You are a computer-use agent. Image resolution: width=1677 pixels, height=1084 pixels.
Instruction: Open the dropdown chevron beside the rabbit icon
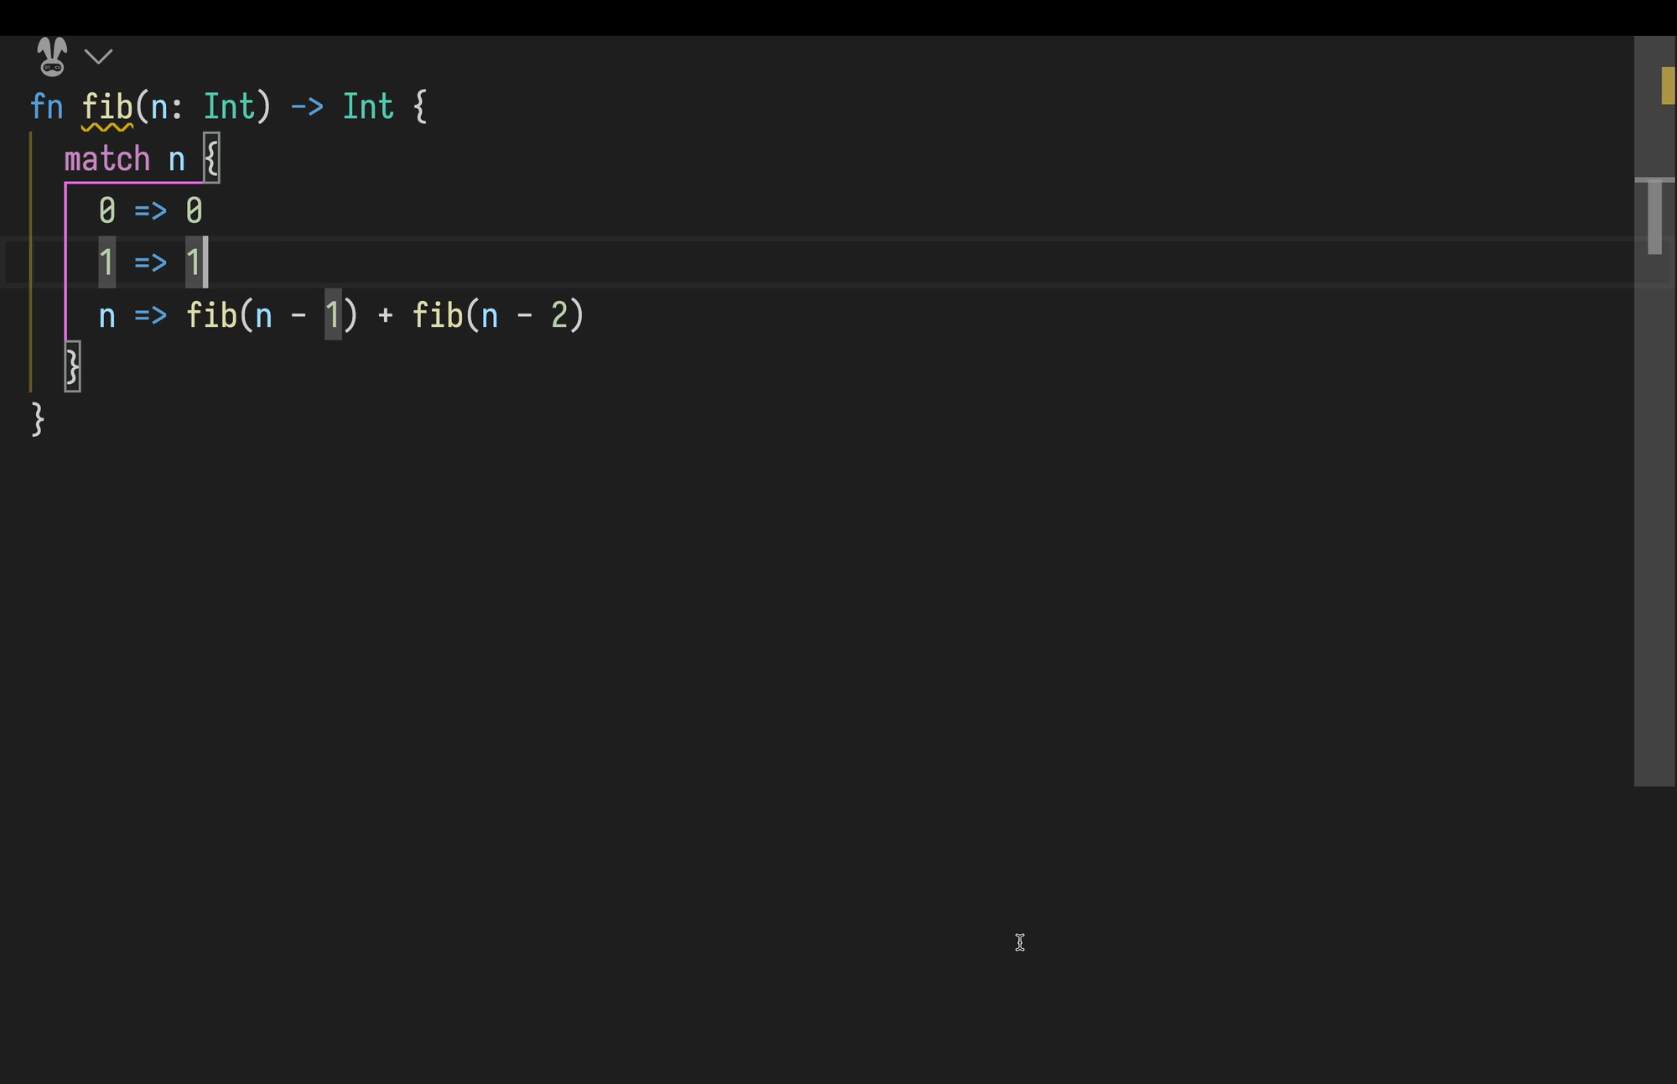(x=99, y=56)
